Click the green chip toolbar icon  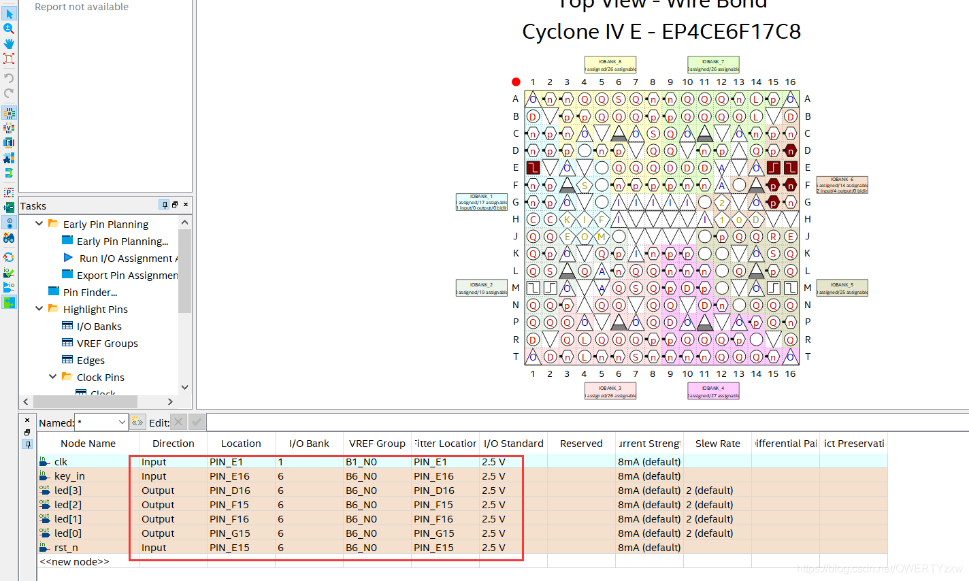9,207
